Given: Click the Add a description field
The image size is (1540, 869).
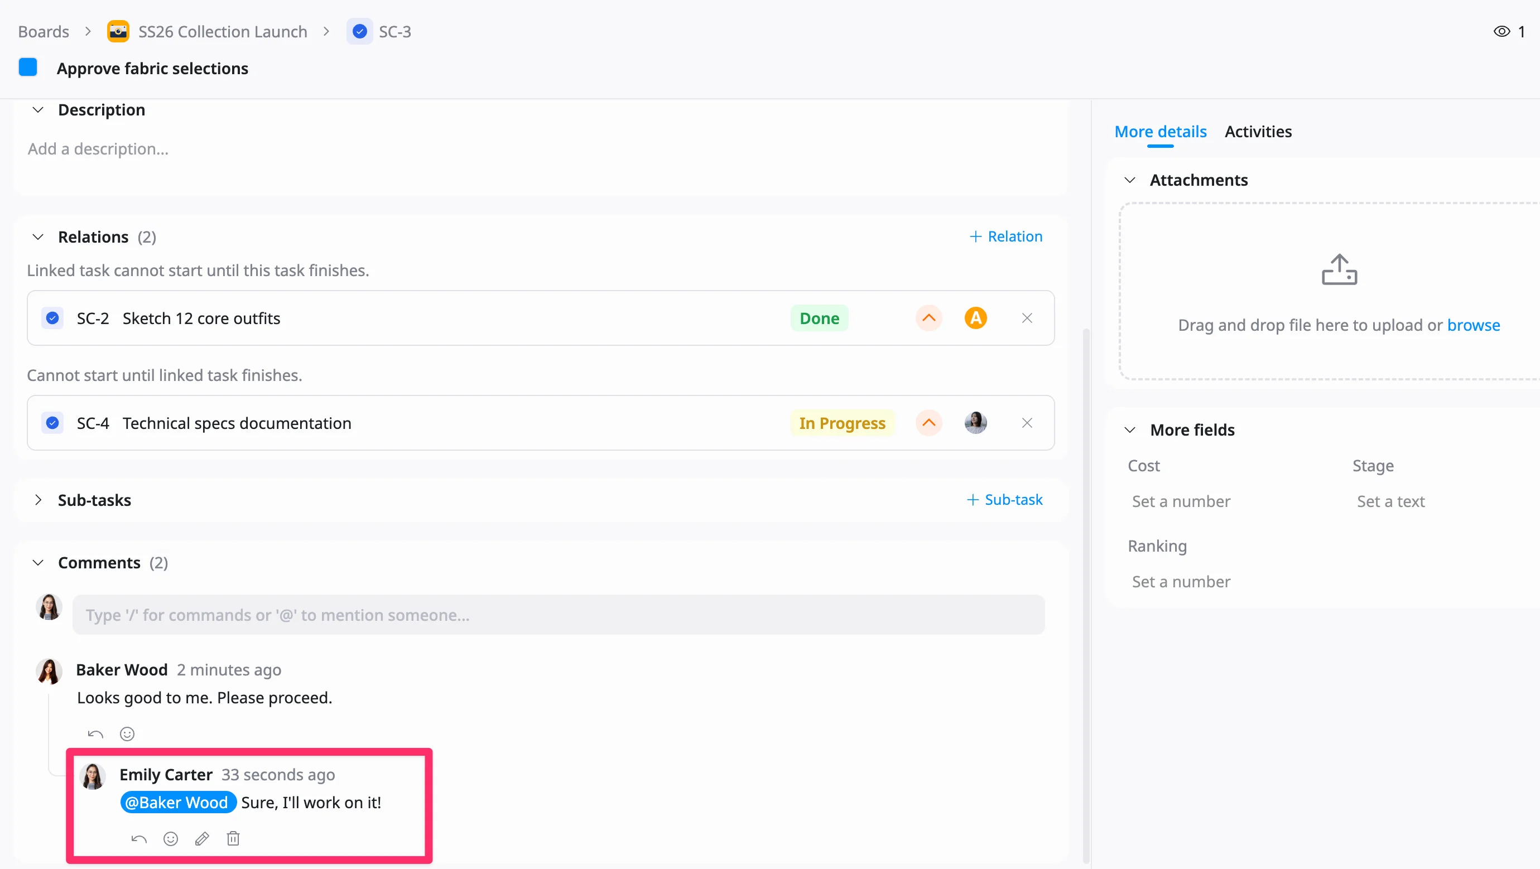Looking at the screenshot, I should tap(98, 149).
